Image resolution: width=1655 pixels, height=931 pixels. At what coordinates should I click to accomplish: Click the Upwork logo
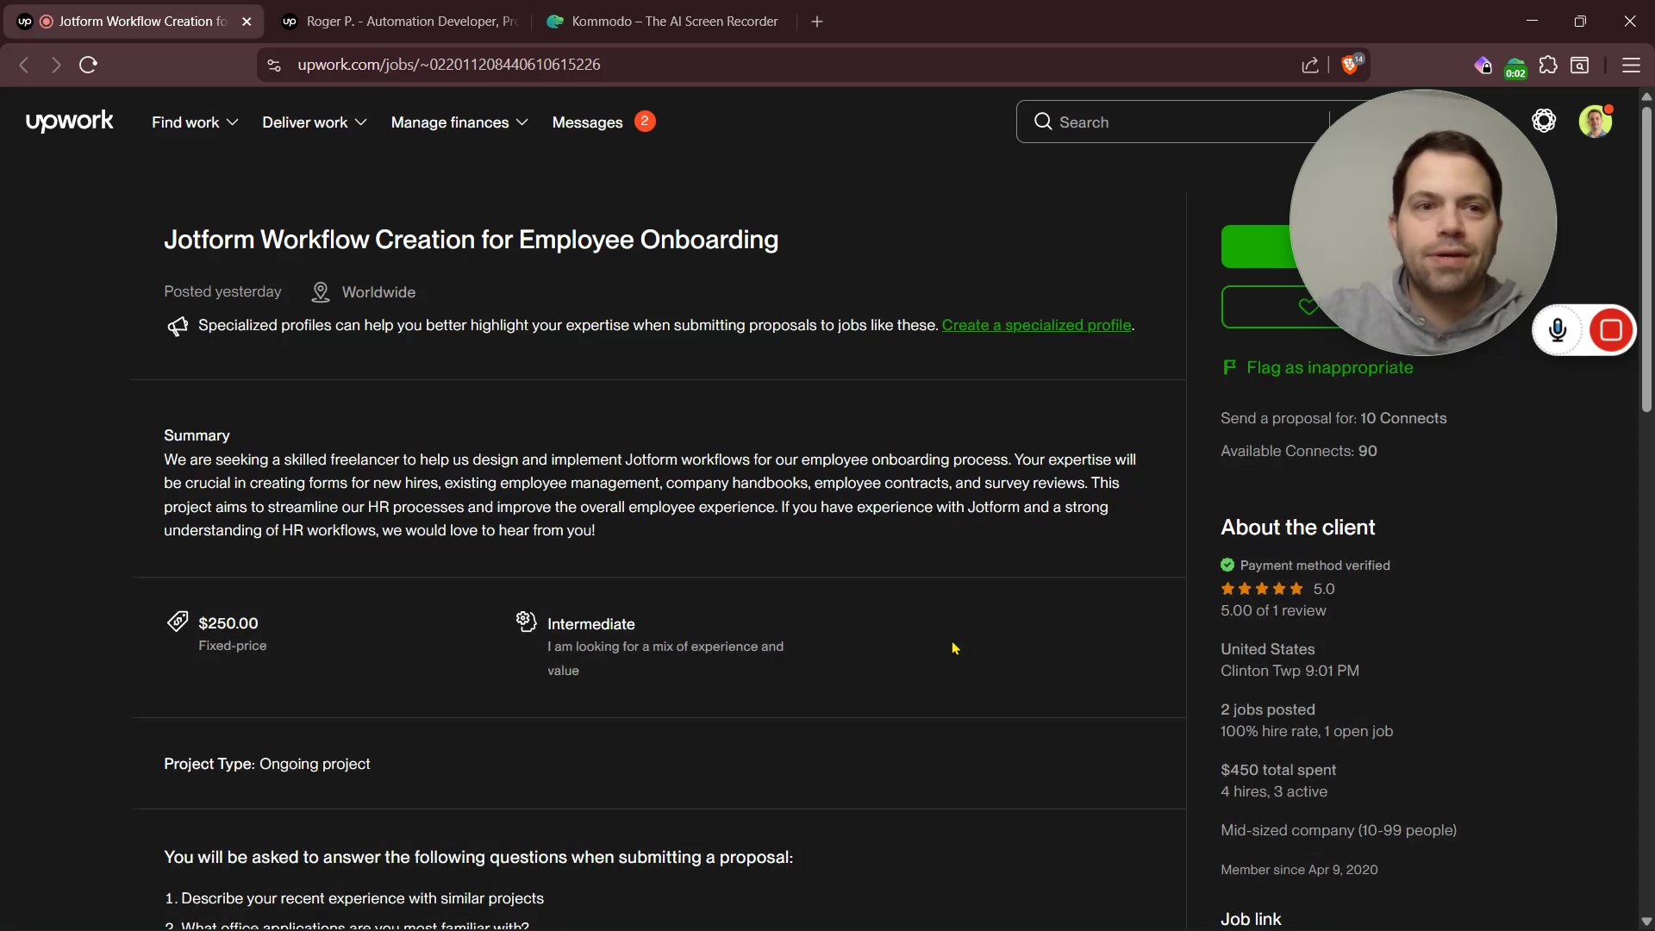click(x=69, y=122)
